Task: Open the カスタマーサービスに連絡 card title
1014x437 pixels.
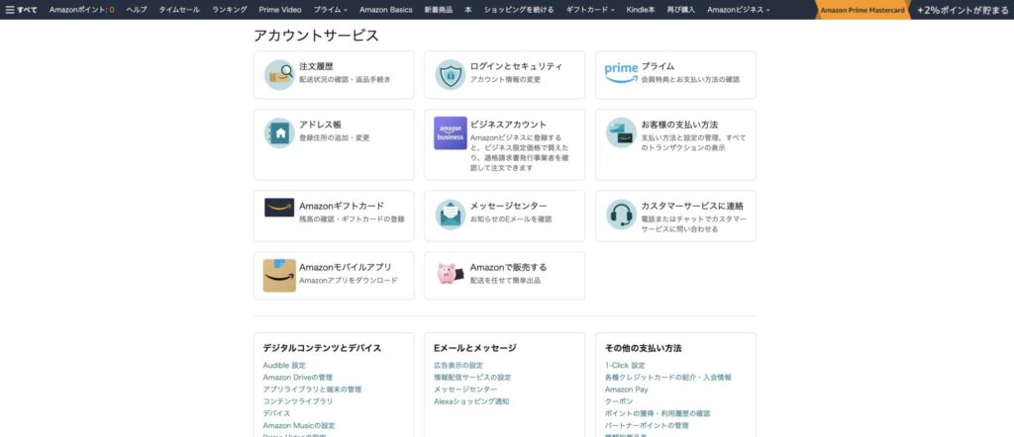Action: pos(692,206)
